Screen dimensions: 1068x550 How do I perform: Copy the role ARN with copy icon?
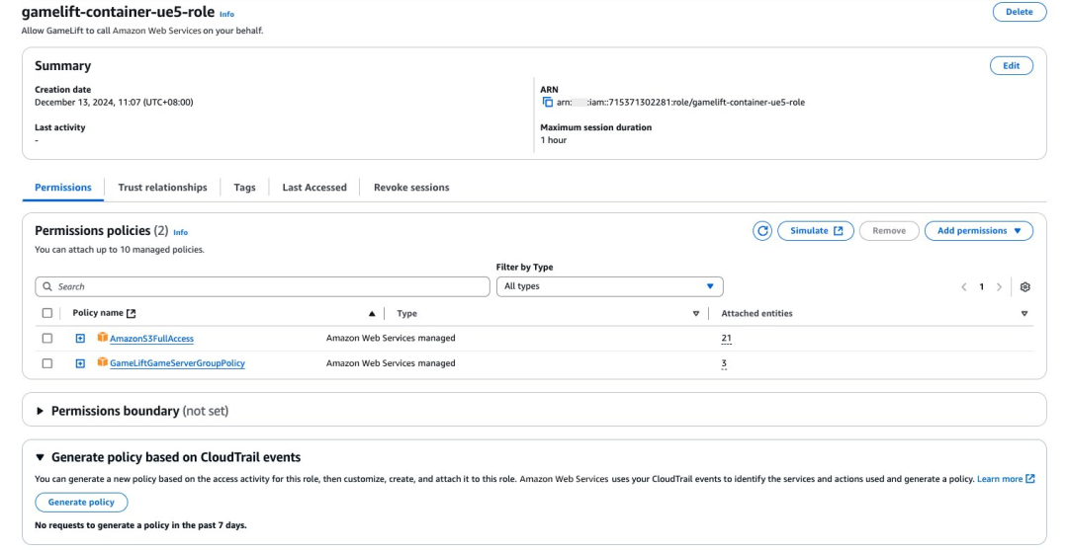[x=548, y=102]
